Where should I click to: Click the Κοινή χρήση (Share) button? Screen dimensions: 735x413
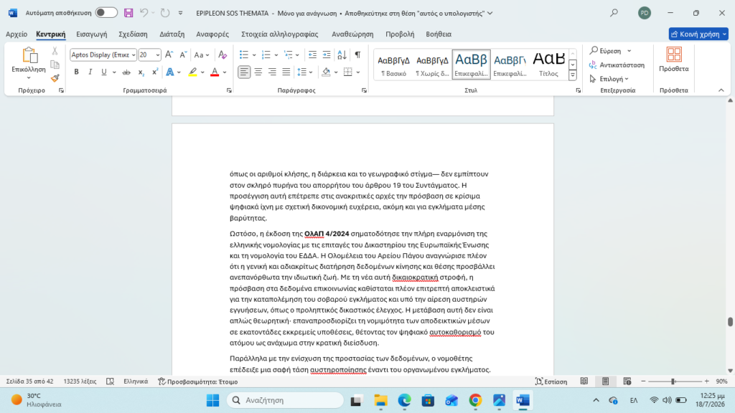[698, 34]
